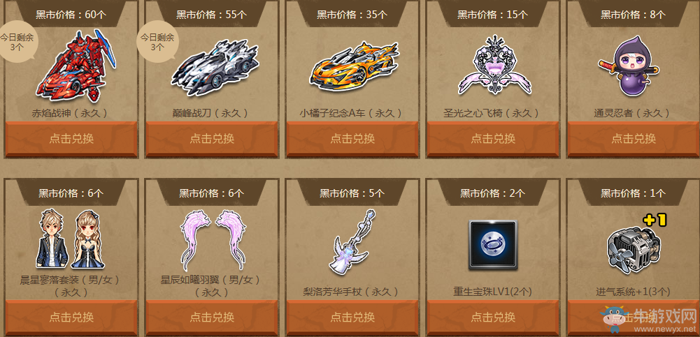Exchange 小橘子纪念A车 via 点击兑换 button
The height and width of the screenshot is (337, 700).
(352, 139)
